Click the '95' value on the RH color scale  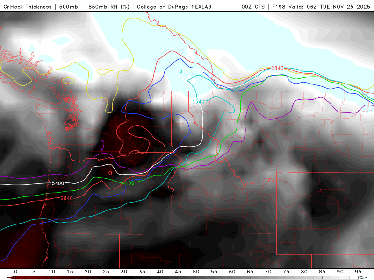click(x=358, y=272)
